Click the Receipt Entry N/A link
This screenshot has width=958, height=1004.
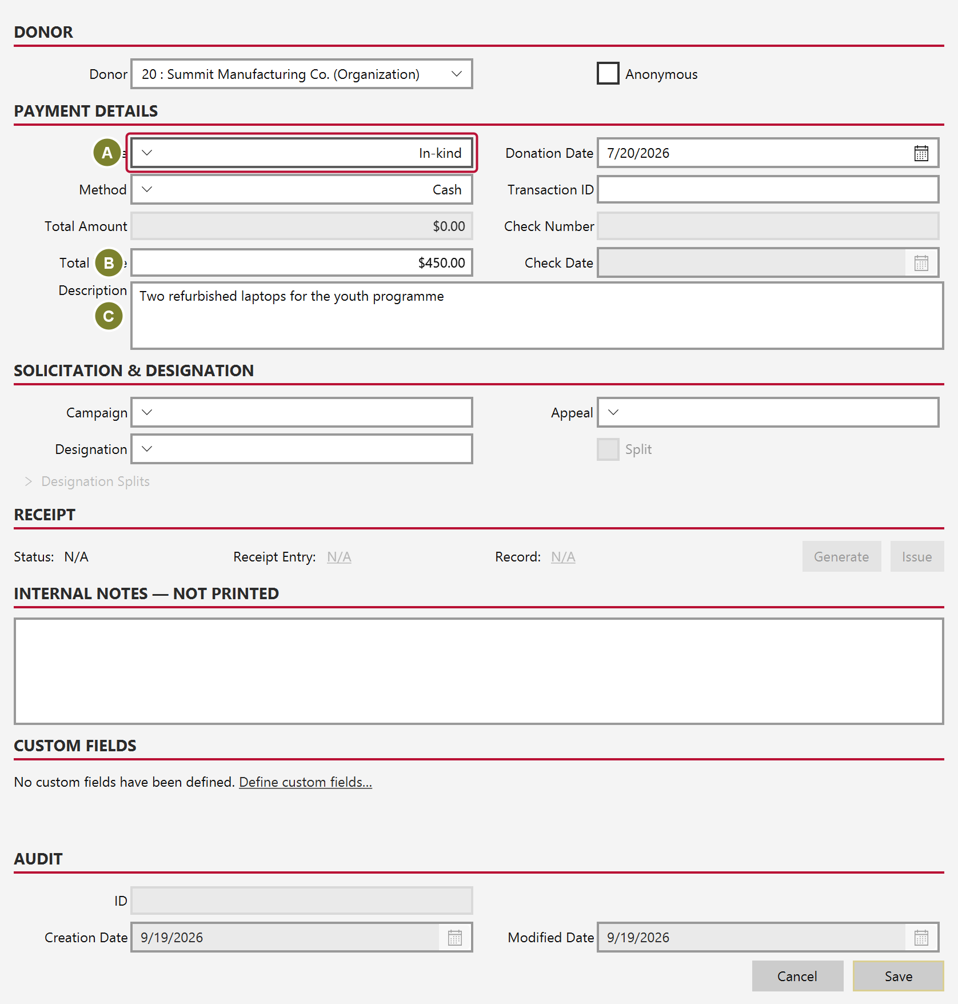click(339, 557)
